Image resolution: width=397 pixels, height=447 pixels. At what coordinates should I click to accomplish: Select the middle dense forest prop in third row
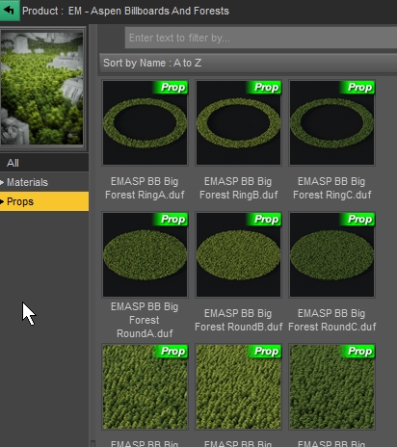(x=238, y=386)
